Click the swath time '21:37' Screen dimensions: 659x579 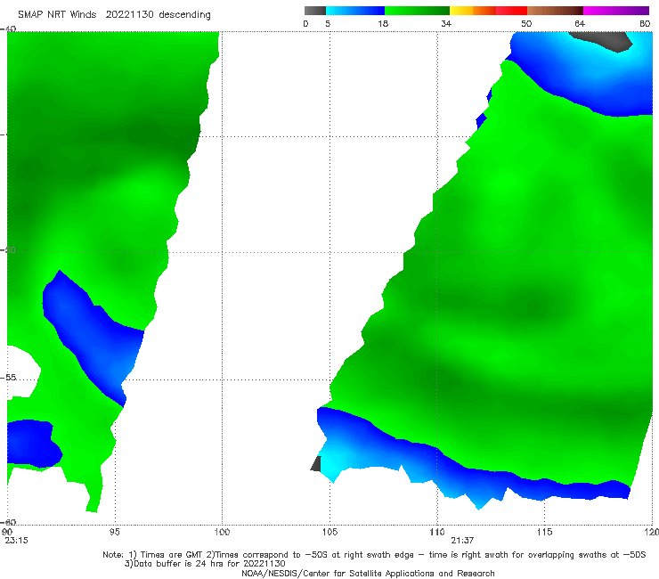pyautogui.click(x=463, y=541)
